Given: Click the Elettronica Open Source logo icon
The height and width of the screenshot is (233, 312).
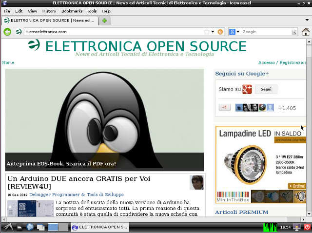Looking at the screenshot, I should tap(34, 44).
